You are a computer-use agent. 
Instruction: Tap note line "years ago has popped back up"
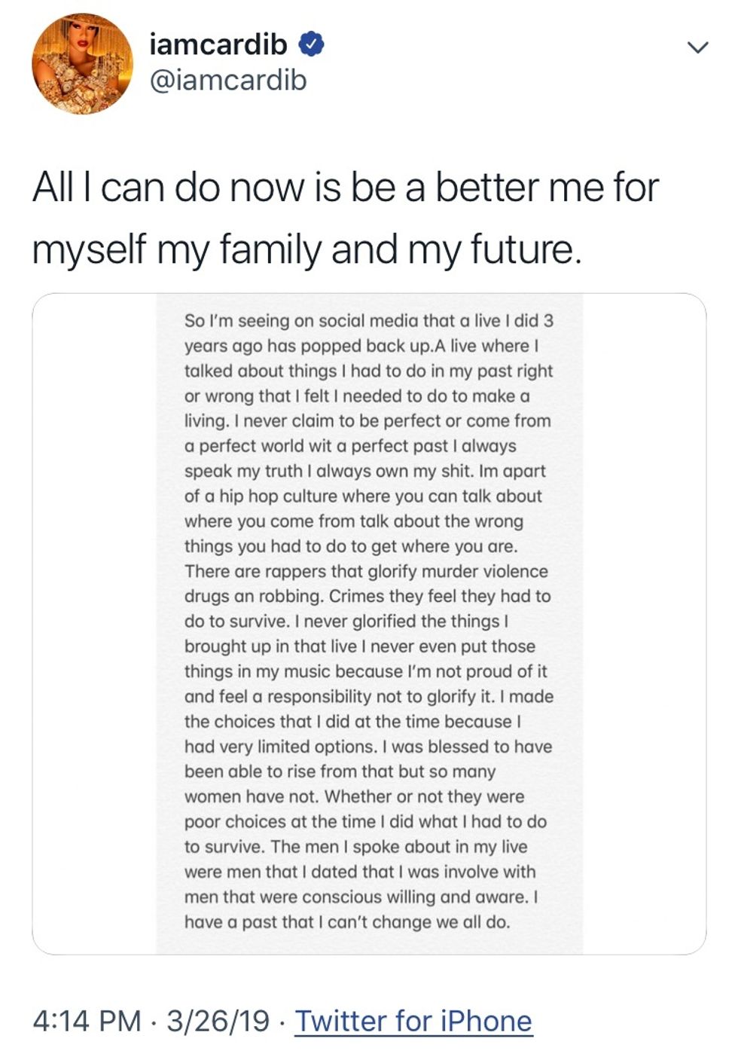point(361,346)
